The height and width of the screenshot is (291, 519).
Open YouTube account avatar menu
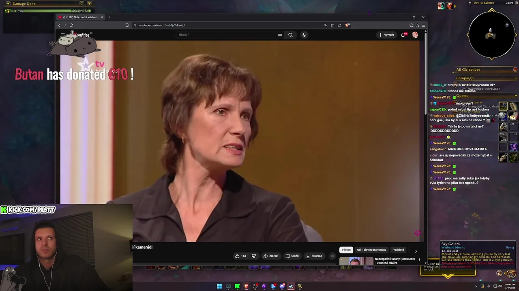[x=415, y=35]
